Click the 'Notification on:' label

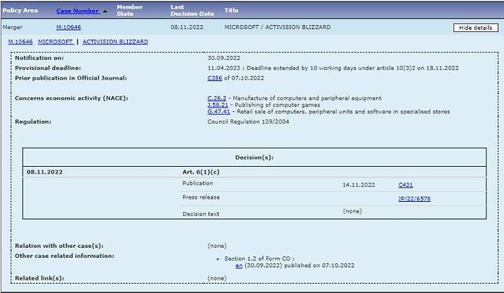(39, 58)
